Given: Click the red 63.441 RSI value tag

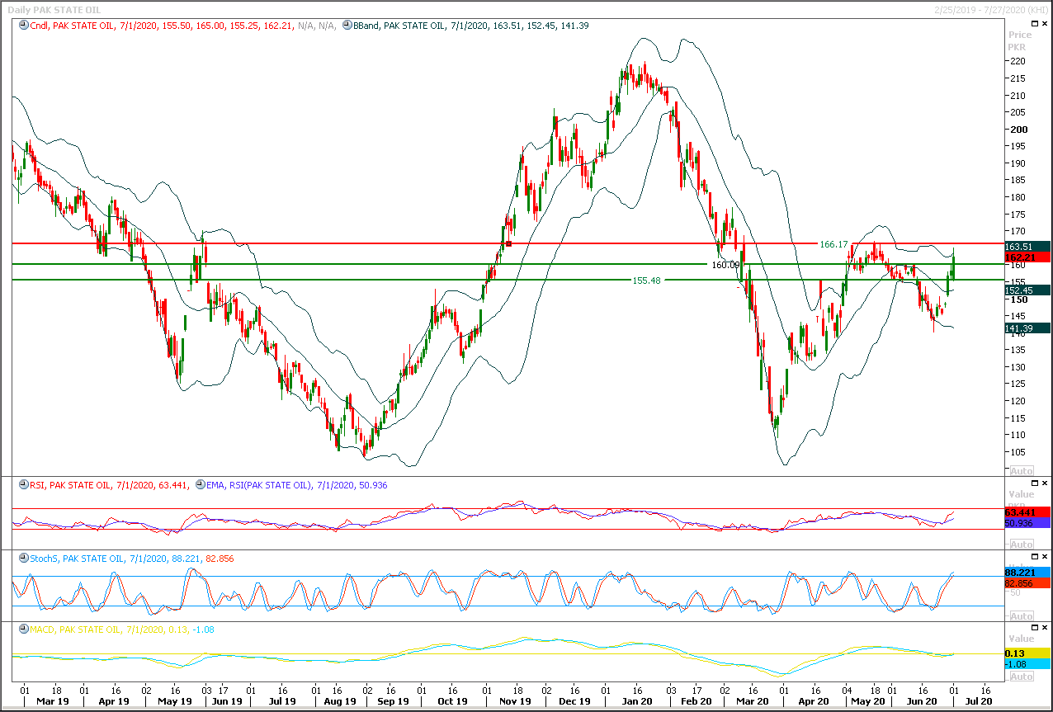Looking at the screenshot, I should click(1027, 512).
